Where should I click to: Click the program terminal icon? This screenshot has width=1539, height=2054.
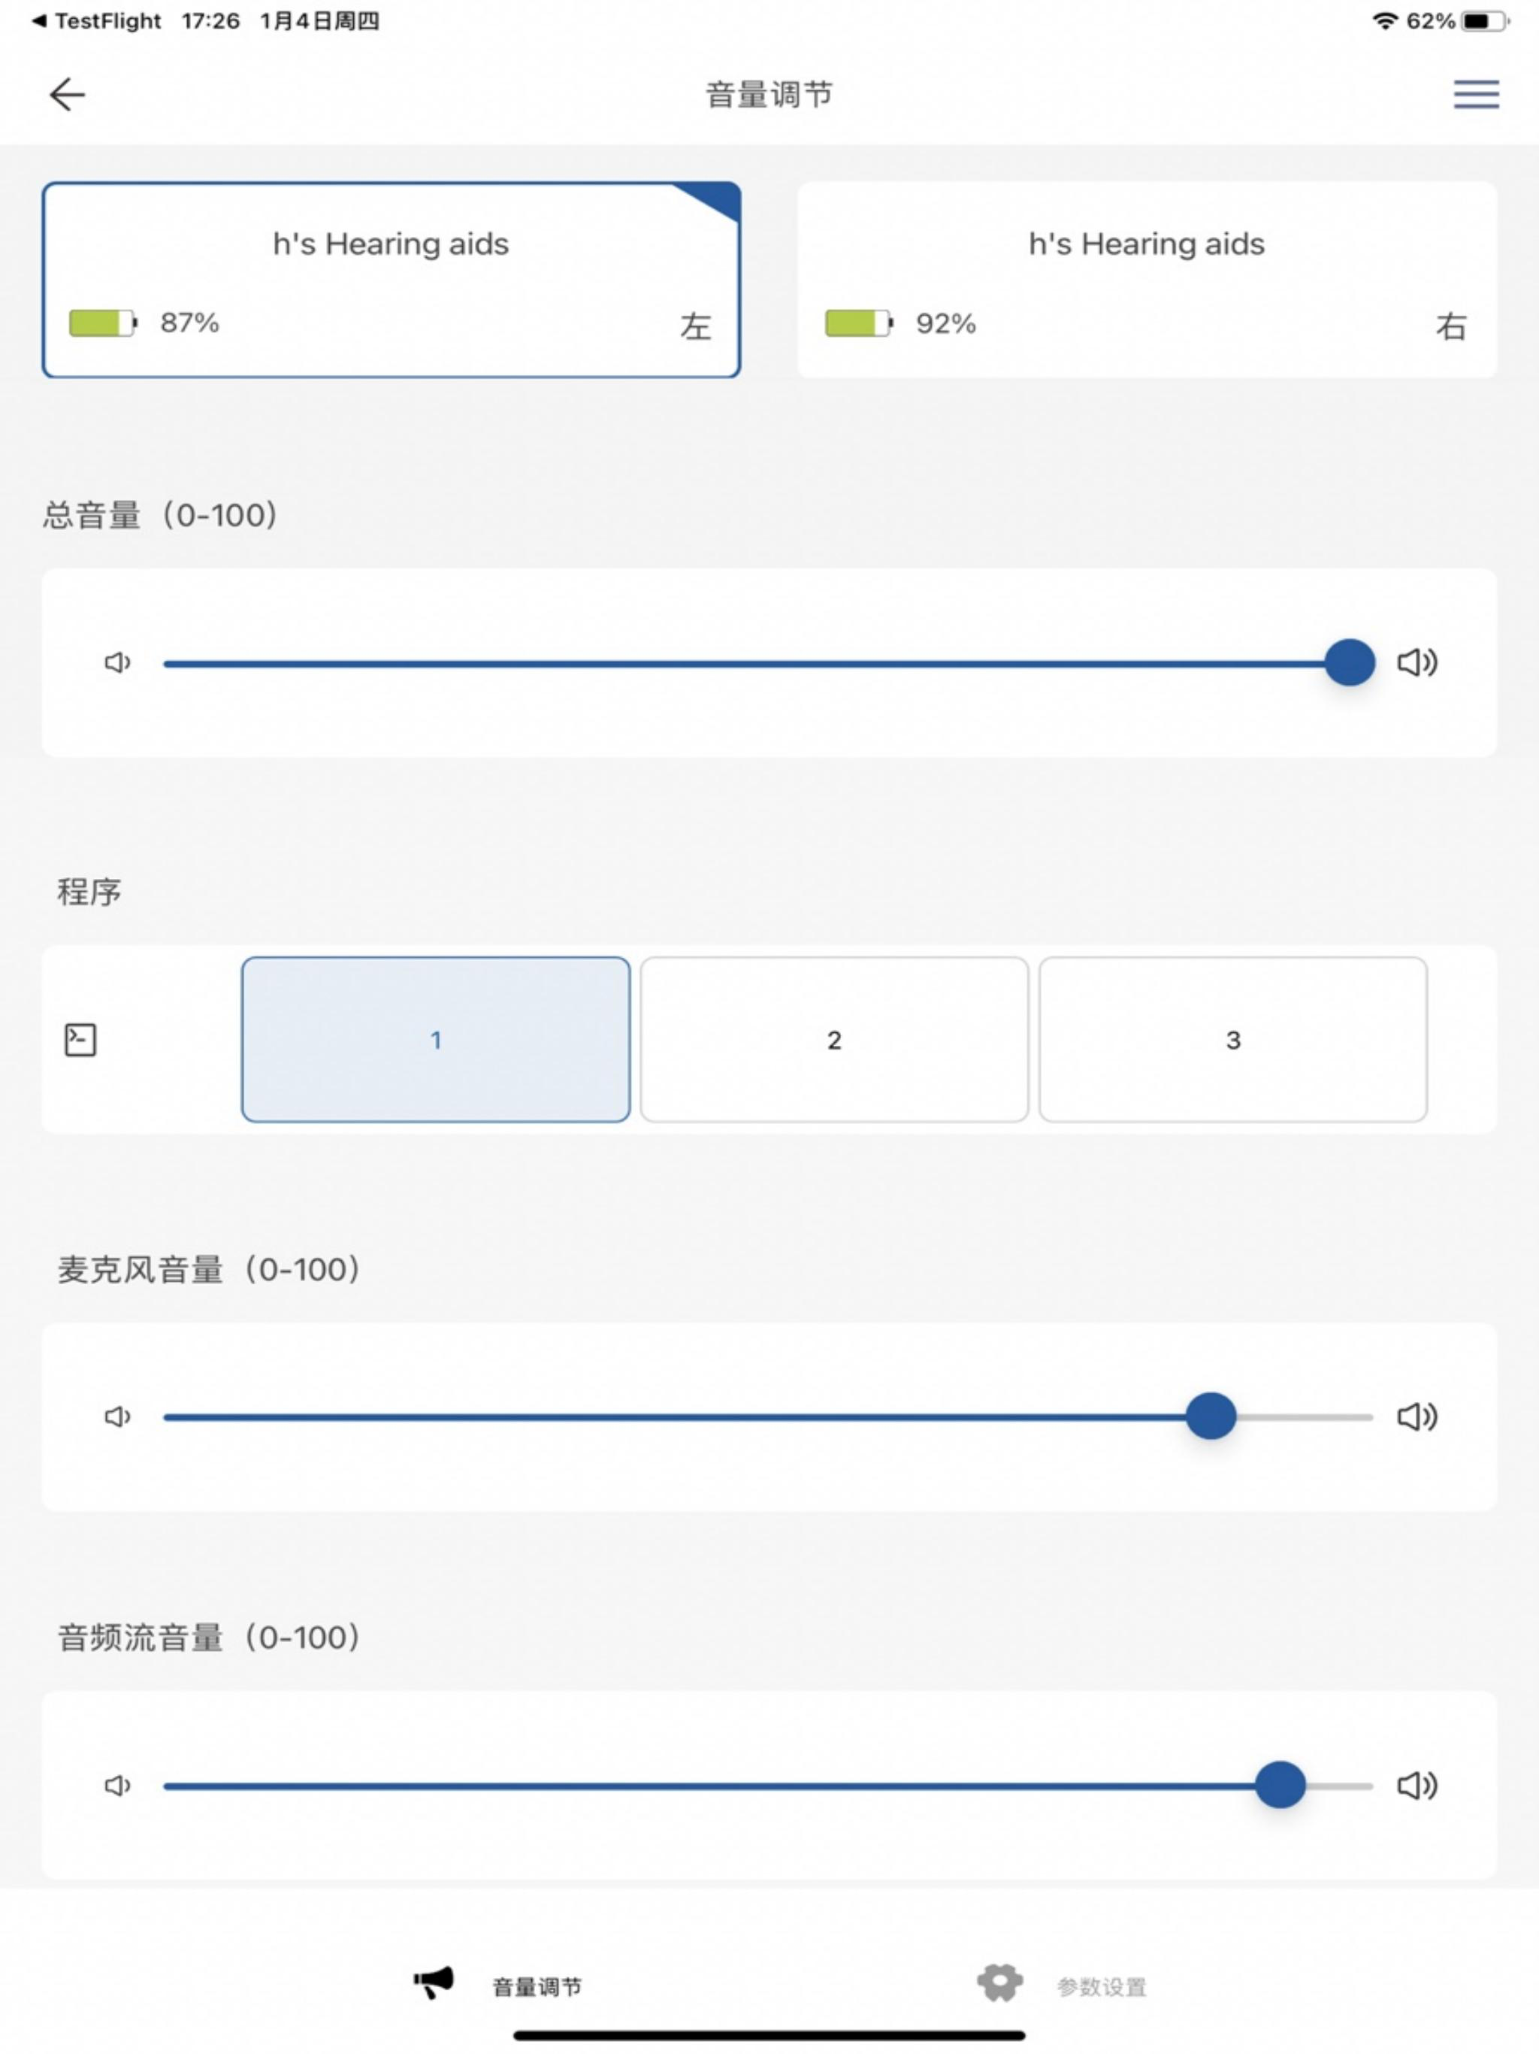click(x=80, y=1040)
